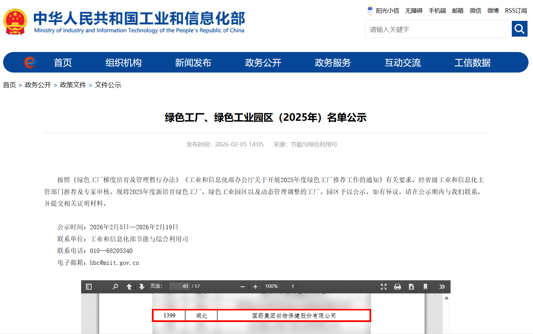Toggle the PDF viewer sidebar
The height and width of the screenshot is (334, 533).
click(x=89, y=287)
